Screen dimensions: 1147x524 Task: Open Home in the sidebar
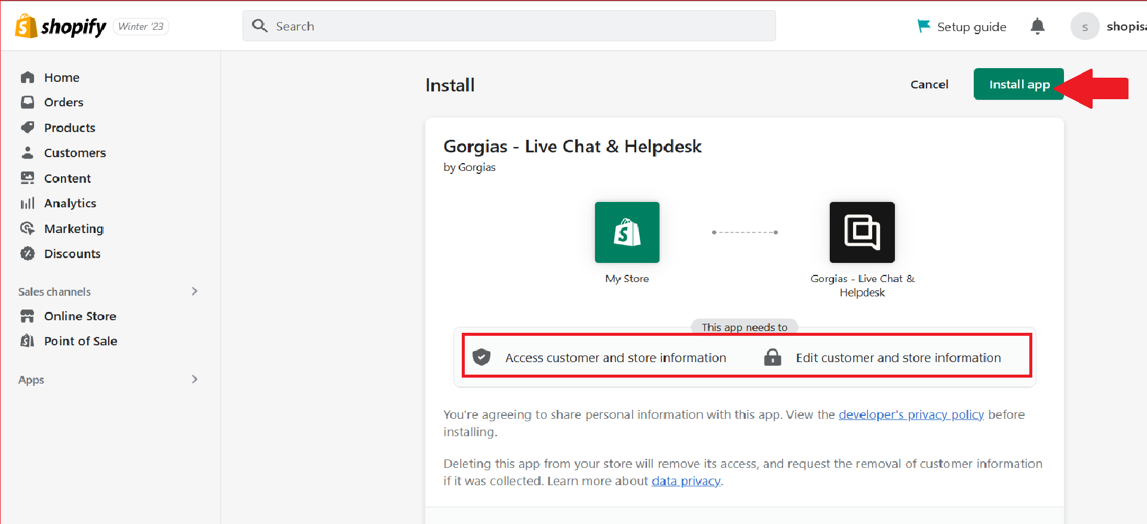(x=62, y=78)
